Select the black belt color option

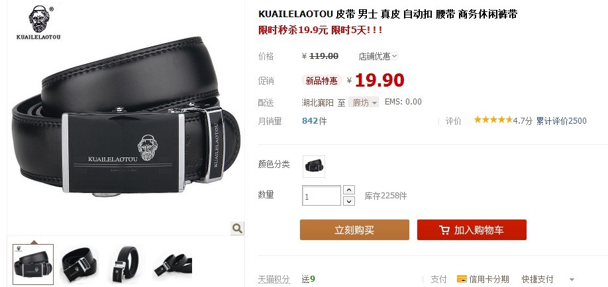[314, 167]
